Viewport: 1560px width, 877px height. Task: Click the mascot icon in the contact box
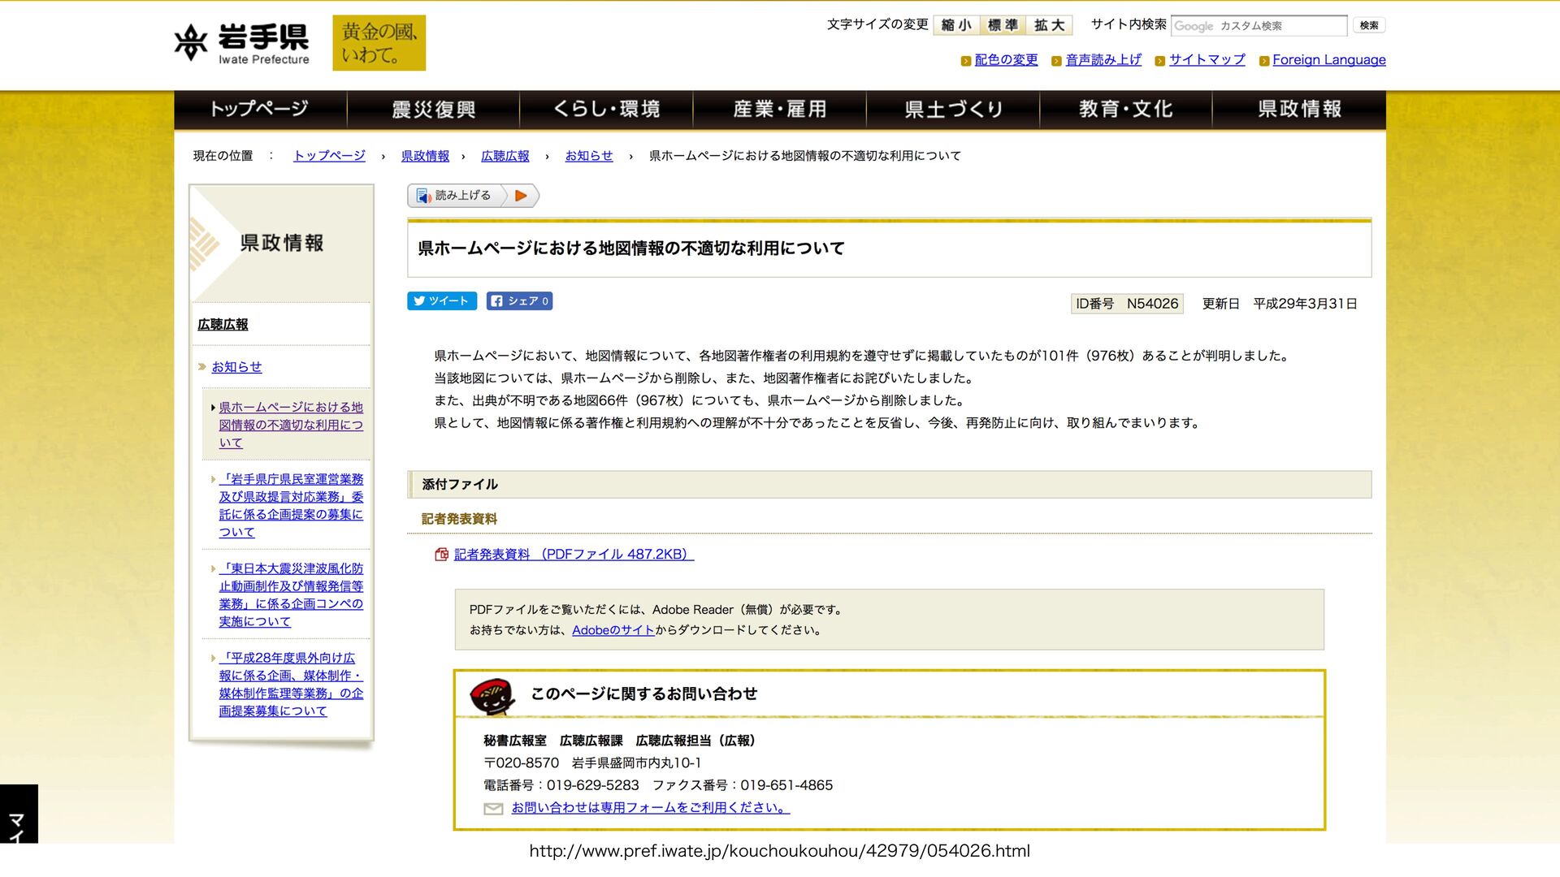click(x=492, y=696)
